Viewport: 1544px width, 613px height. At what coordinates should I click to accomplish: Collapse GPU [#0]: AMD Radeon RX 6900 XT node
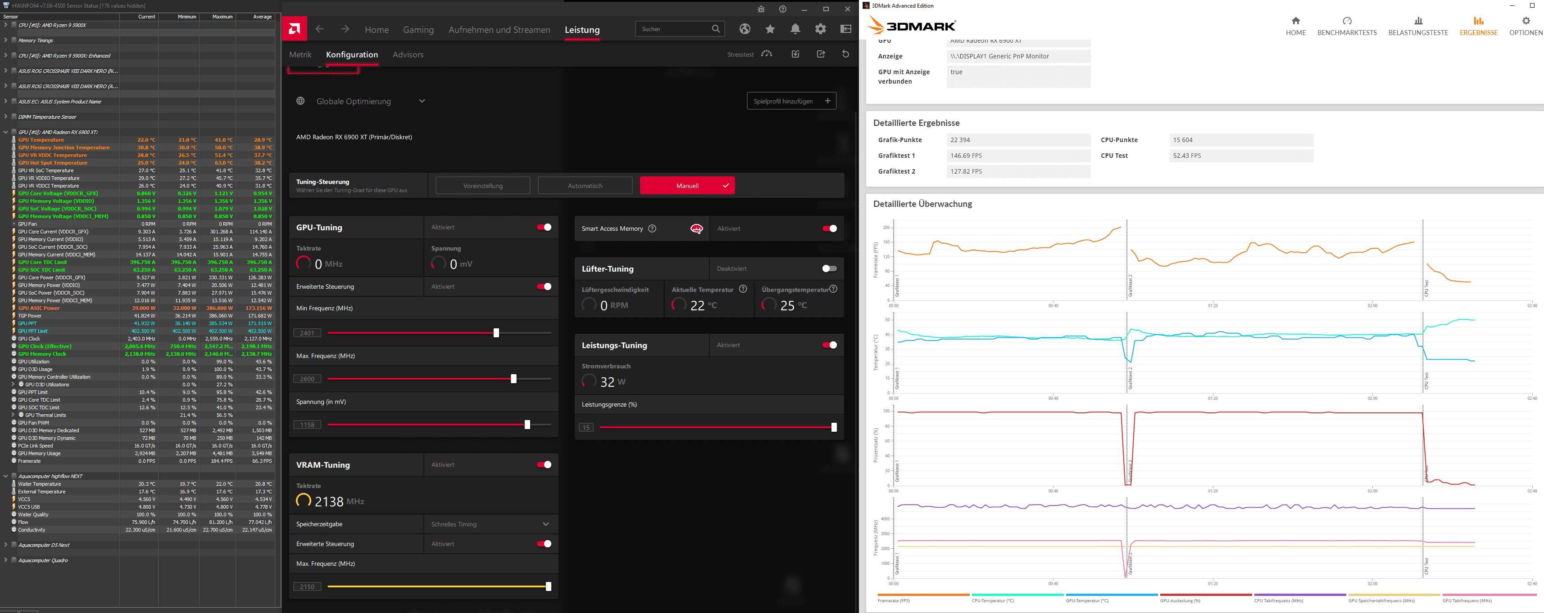(5, 132)
